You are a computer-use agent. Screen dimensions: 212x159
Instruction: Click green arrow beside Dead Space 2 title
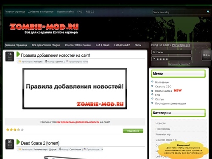(18, 142)
